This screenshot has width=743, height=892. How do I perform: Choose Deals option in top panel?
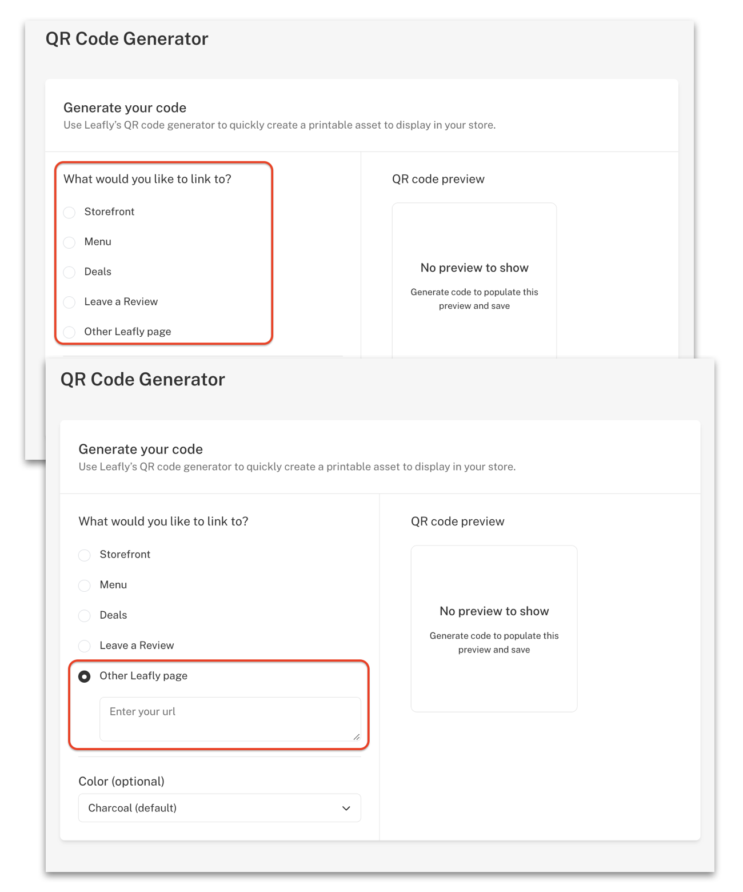69,272
